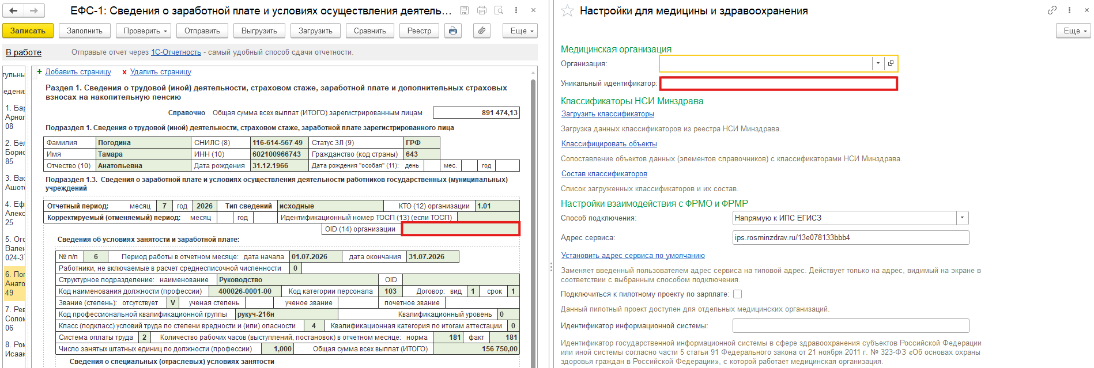Screen dimensions: 1094x368
Task: Select СНИЛС value 116-614-567 49
Action: [x=279, y=143]
